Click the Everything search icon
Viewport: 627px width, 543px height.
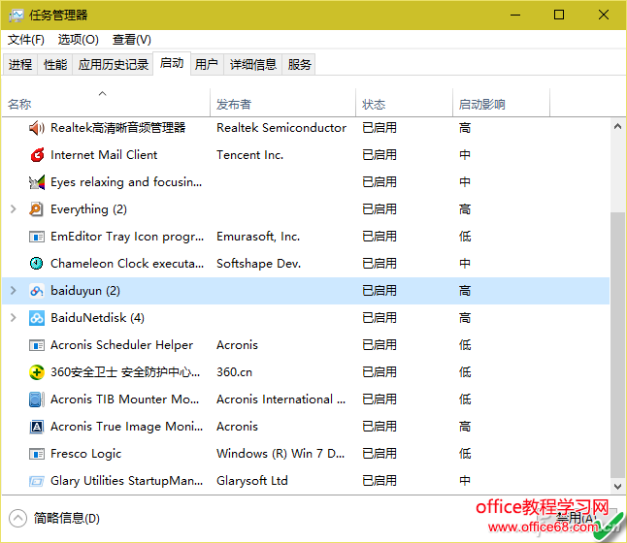pyautogui.click(x=37, y=209)
